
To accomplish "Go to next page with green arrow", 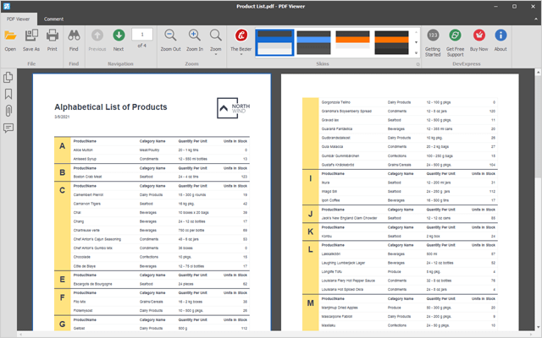I will [119, 40].
